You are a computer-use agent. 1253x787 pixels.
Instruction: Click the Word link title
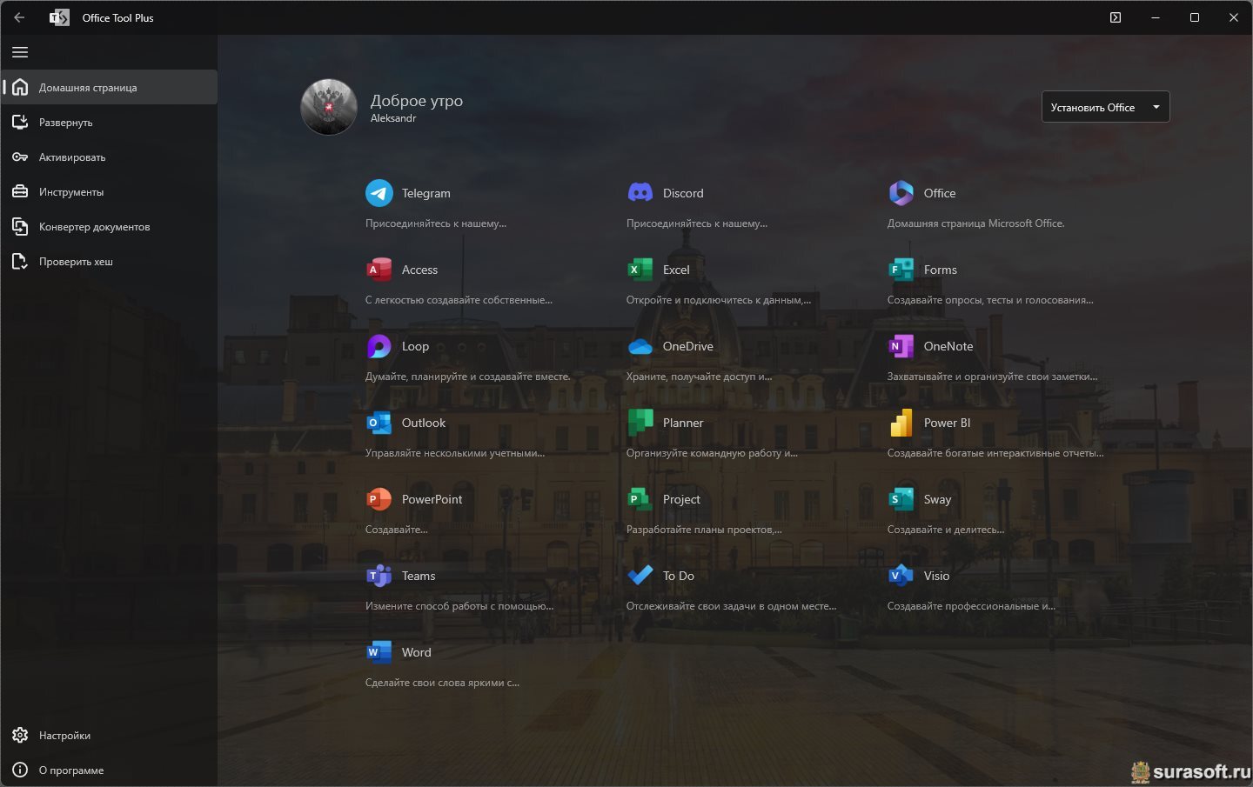click(x=417, y=652)
